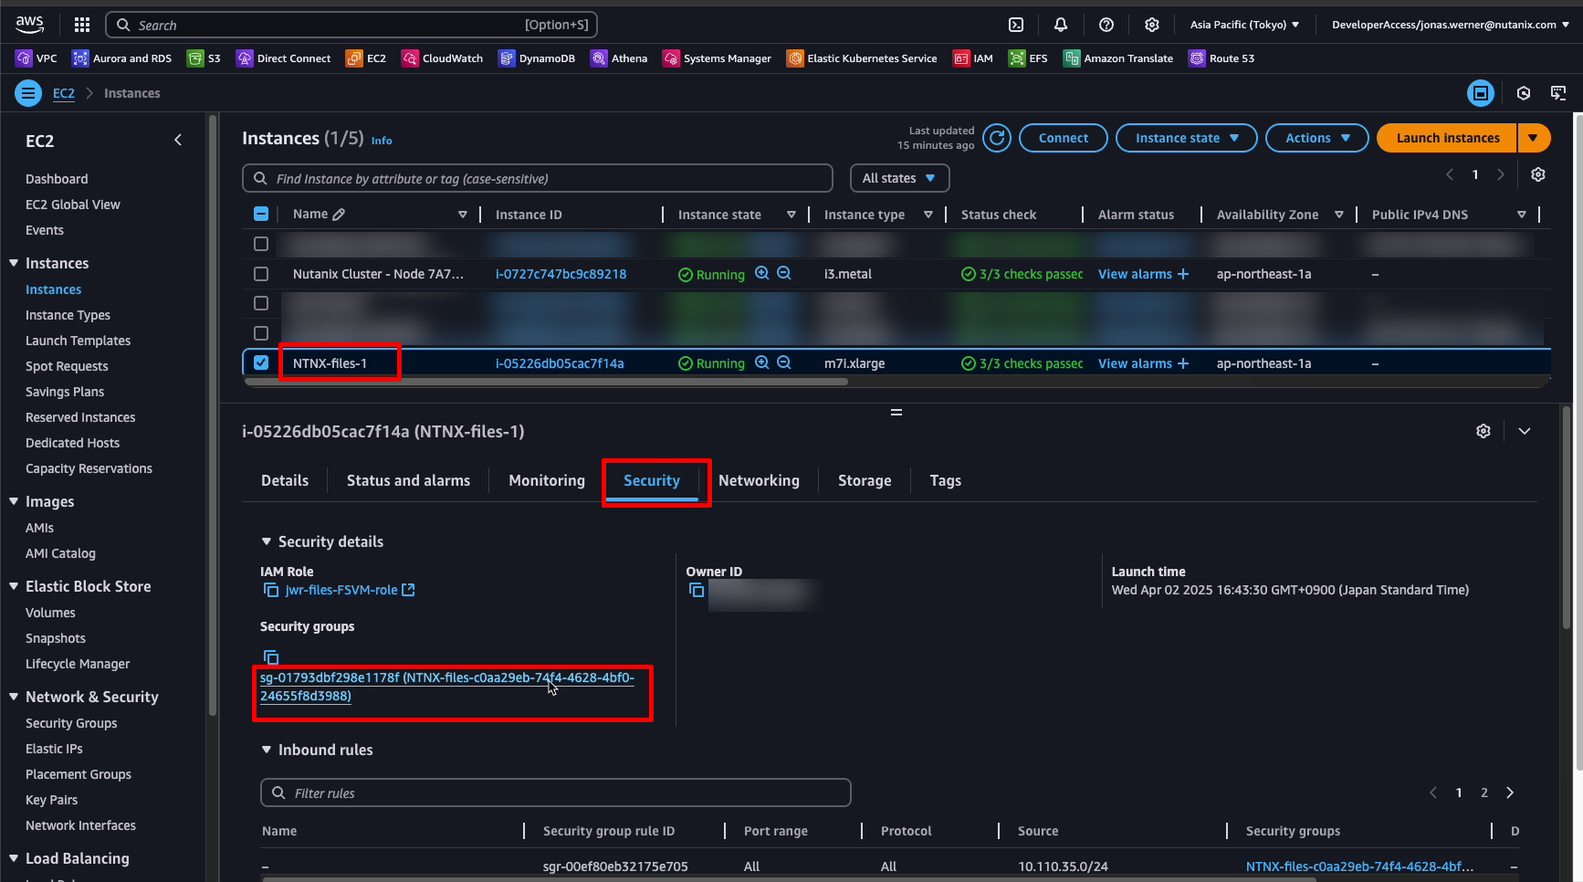Click the instances table horizontal scrollbar

pos(546,382)
